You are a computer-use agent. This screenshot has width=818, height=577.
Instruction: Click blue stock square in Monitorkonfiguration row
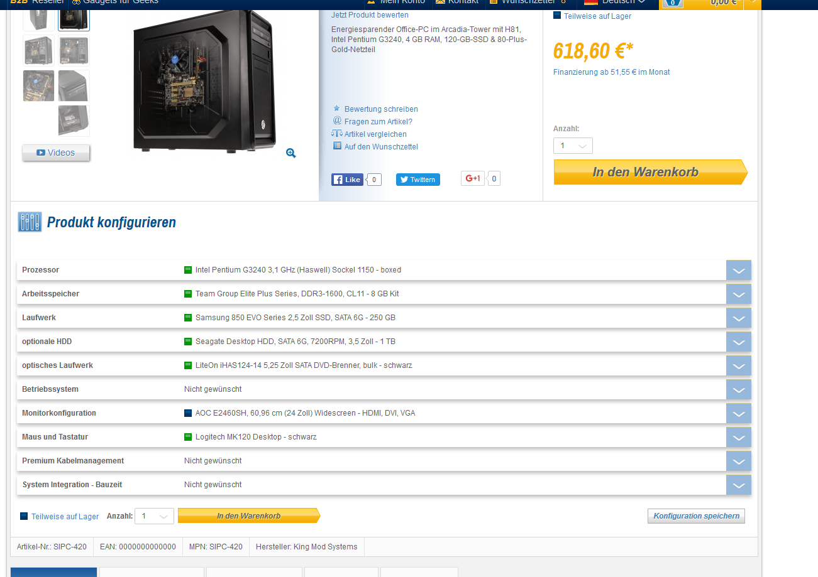(x=188, y=413)
